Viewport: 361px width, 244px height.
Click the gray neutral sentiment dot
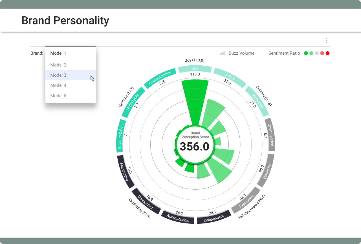317,53
